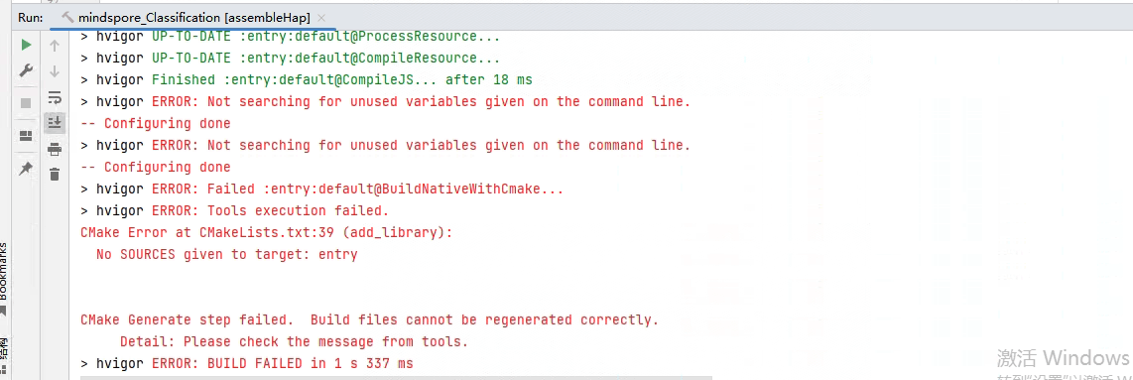Jump down the stack trace with down arrow
Screen dimensions: 1133x380
click(x=55, y=71)
